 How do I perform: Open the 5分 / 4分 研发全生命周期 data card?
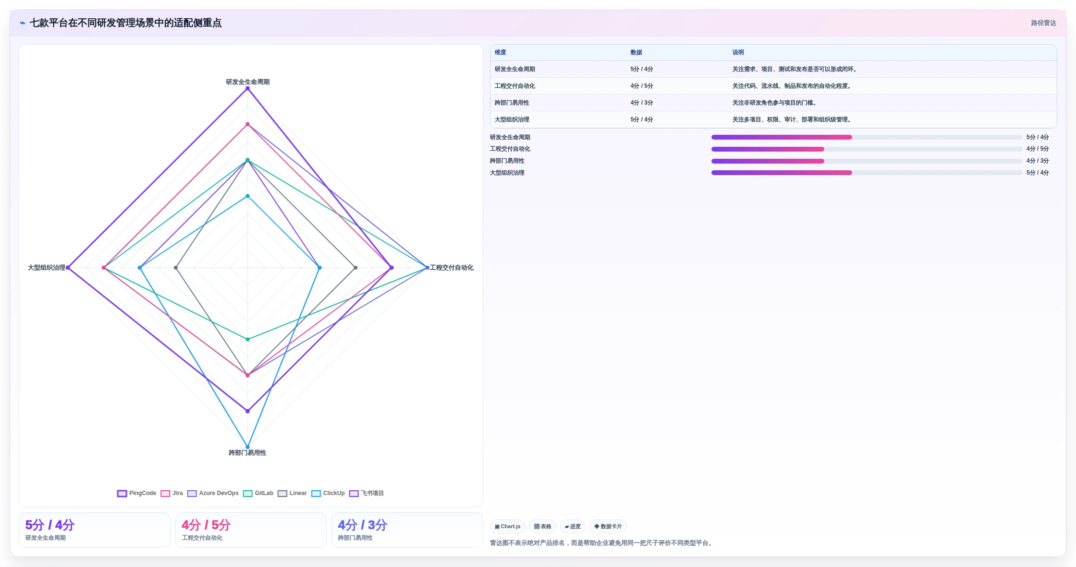click(x=95, y=530)
